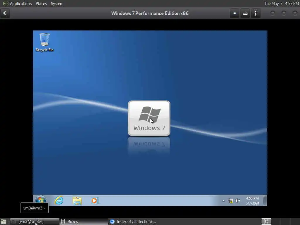Show hidden tray icons arrow

coord(223,201)
